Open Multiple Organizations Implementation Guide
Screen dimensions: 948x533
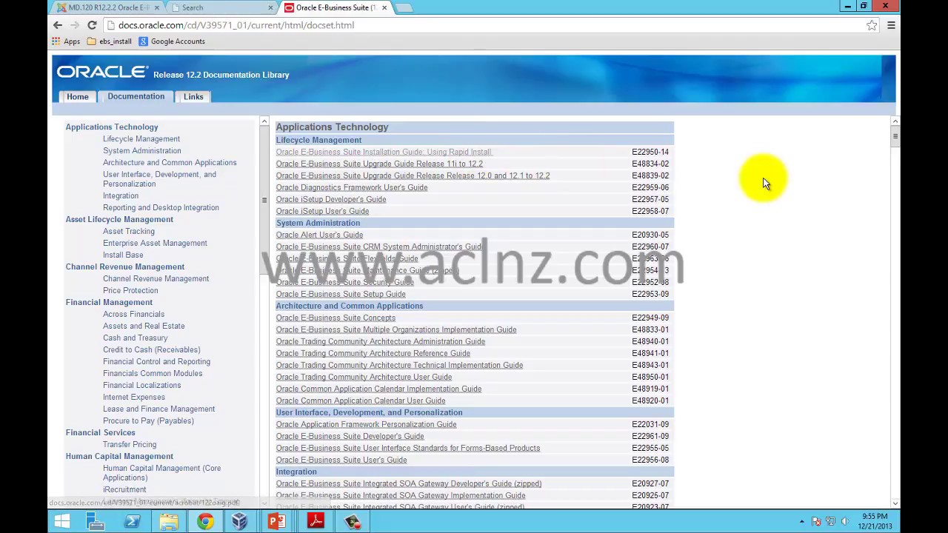396,330
